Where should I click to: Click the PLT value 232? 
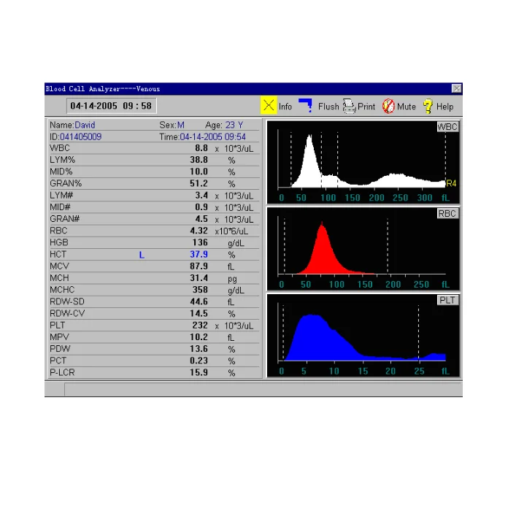coord(200,325)
